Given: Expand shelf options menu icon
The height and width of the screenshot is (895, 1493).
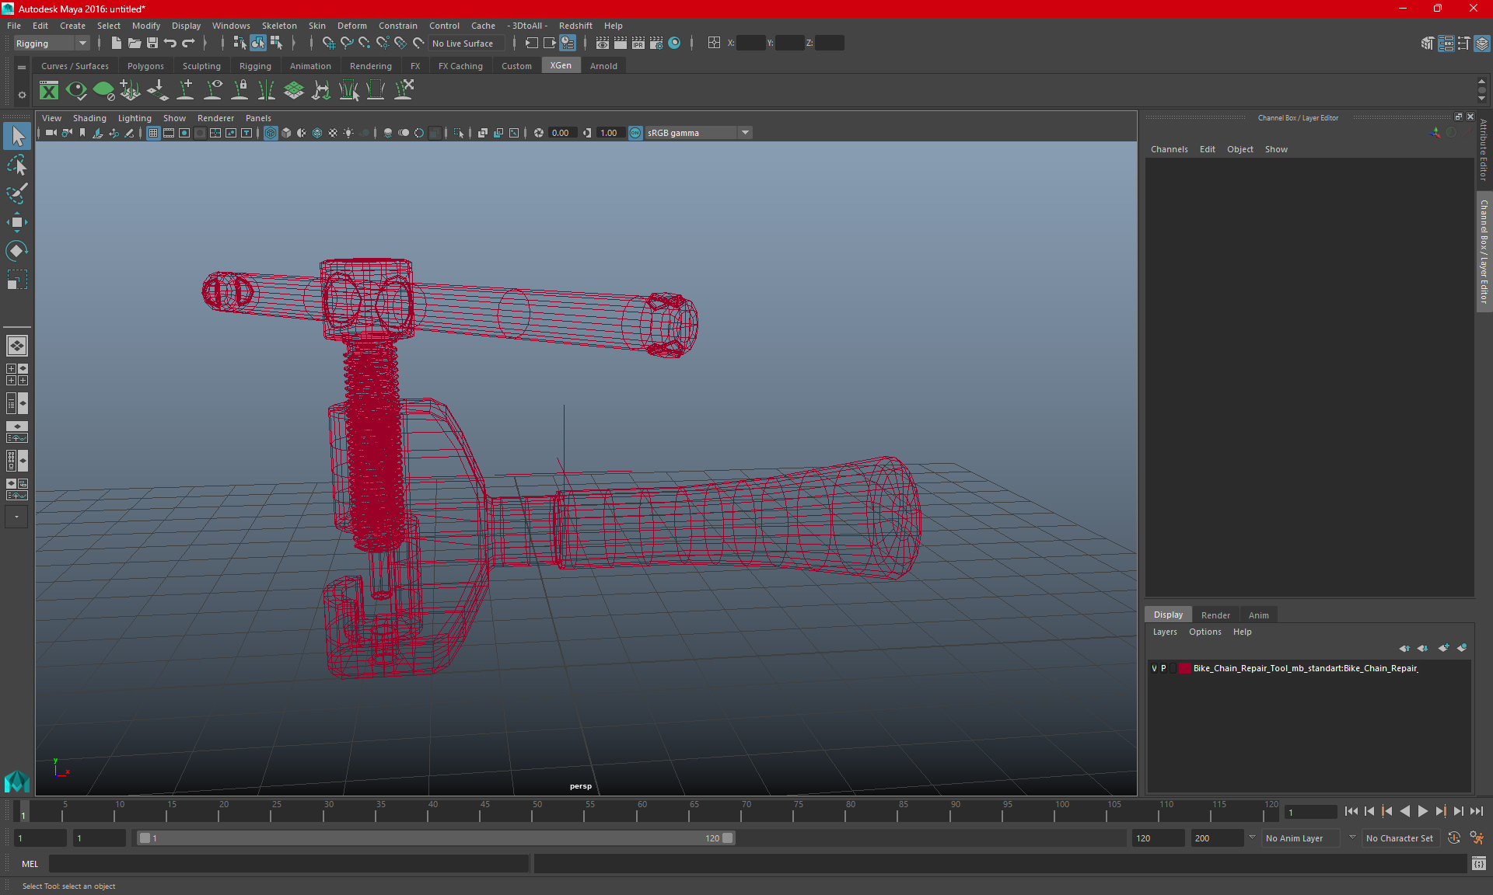Looking at the screenshot, I should point(22,95).
